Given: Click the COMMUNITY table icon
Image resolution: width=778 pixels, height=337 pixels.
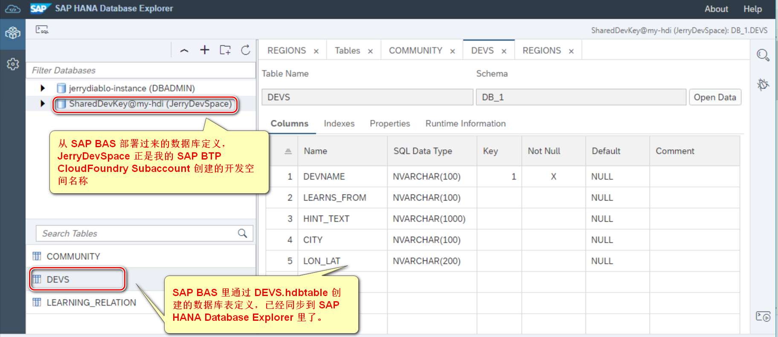Looking at the screenshot, I should pyautogui.click(x=37, y=256).
